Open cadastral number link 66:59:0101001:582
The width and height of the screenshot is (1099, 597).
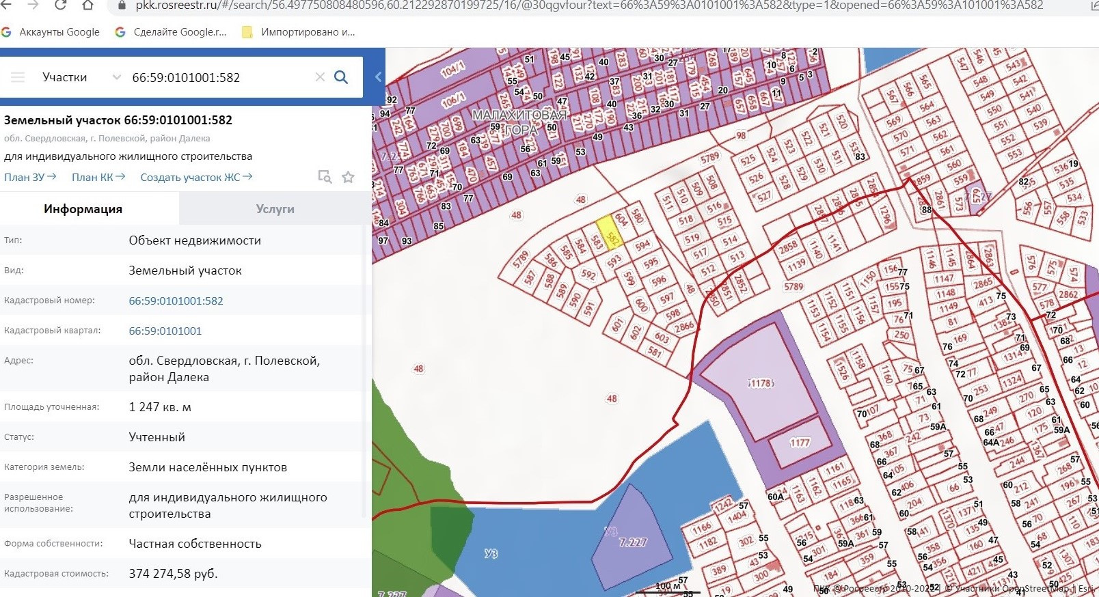[x=176, y=301]
